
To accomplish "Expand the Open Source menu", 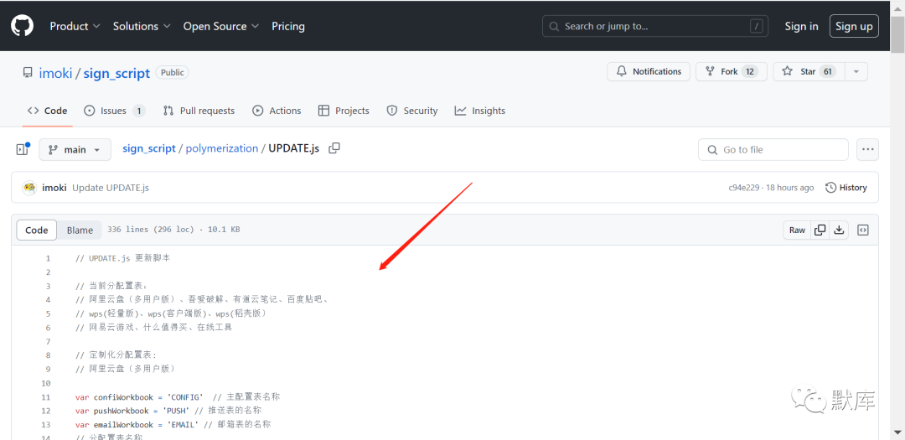I will coord(221,26).
